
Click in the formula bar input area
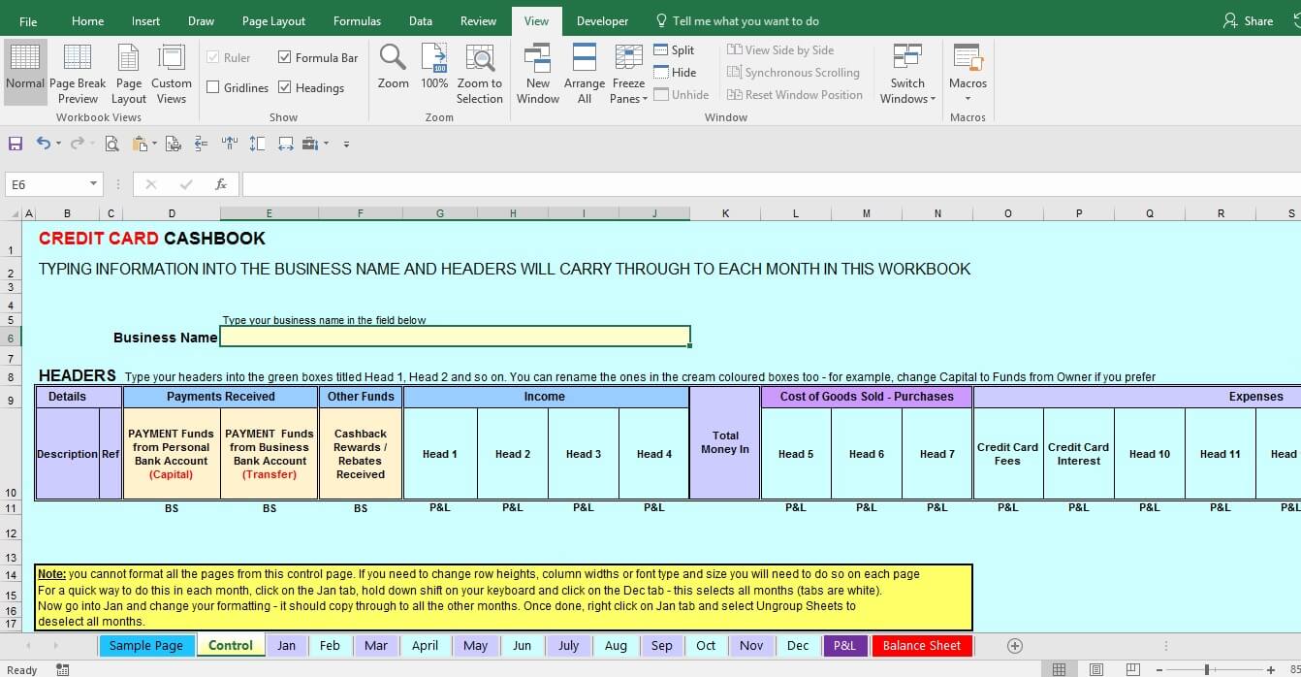pyautogui.click(x=771, y=184)
